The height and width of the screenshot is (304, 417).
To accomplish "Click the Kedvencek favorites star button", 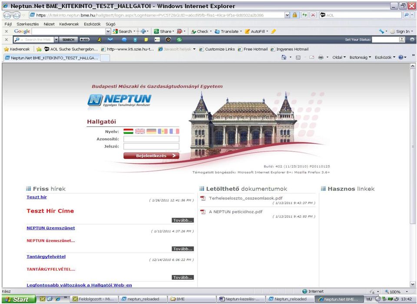I will point(17,49).
